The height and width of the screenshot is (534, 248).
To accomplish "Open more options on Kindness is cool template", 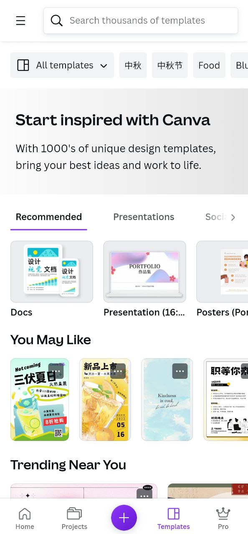I will [x=180, y=371].
